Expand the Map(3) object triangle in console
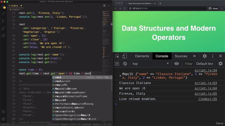 (x=120, y=76)
